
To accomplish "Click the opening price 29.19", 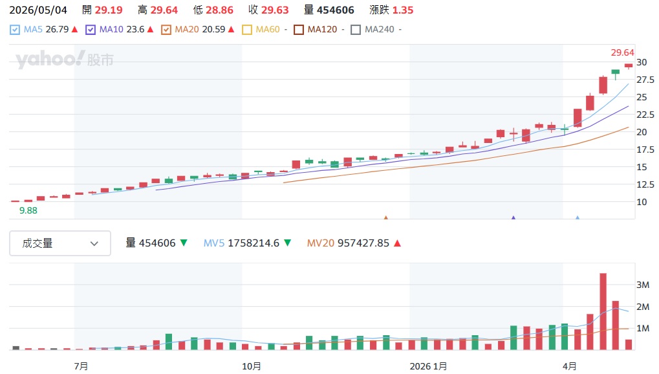I will [109, 10].
